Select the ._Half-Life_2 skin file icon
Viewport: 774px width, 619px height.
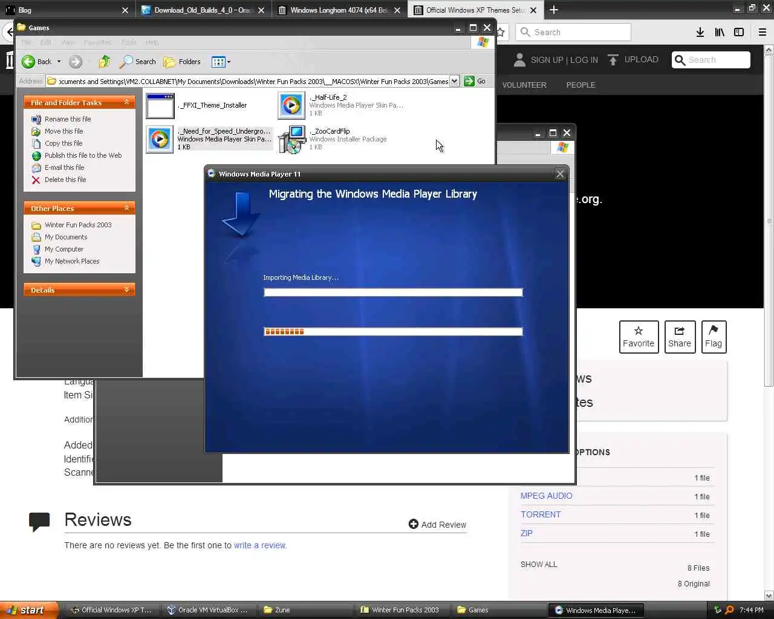click(291, 106)
